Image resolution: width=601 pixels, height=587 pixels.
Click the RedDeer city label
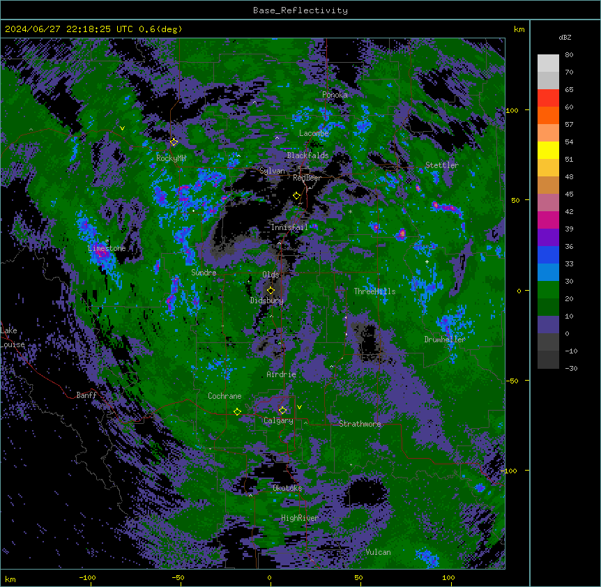coord(307,178)
